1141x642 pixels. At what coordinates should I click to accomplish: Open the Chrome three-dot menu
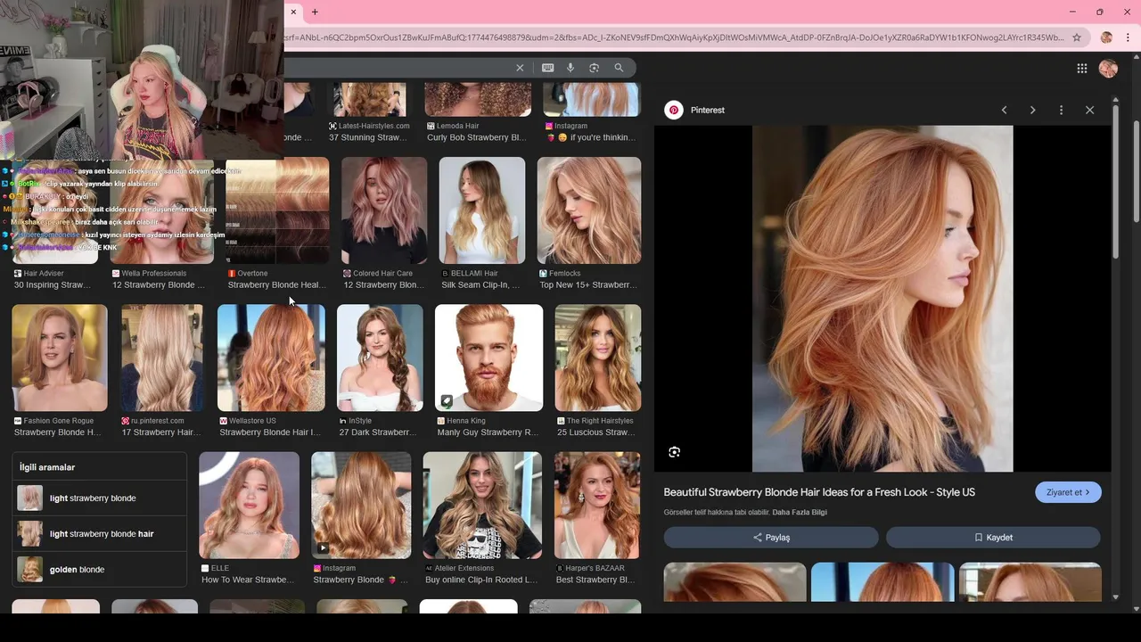1128,37
